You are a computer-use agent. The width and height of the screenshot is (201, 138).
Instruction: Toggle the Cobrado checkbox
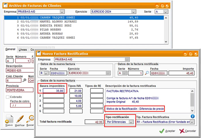tap(7, 97)
